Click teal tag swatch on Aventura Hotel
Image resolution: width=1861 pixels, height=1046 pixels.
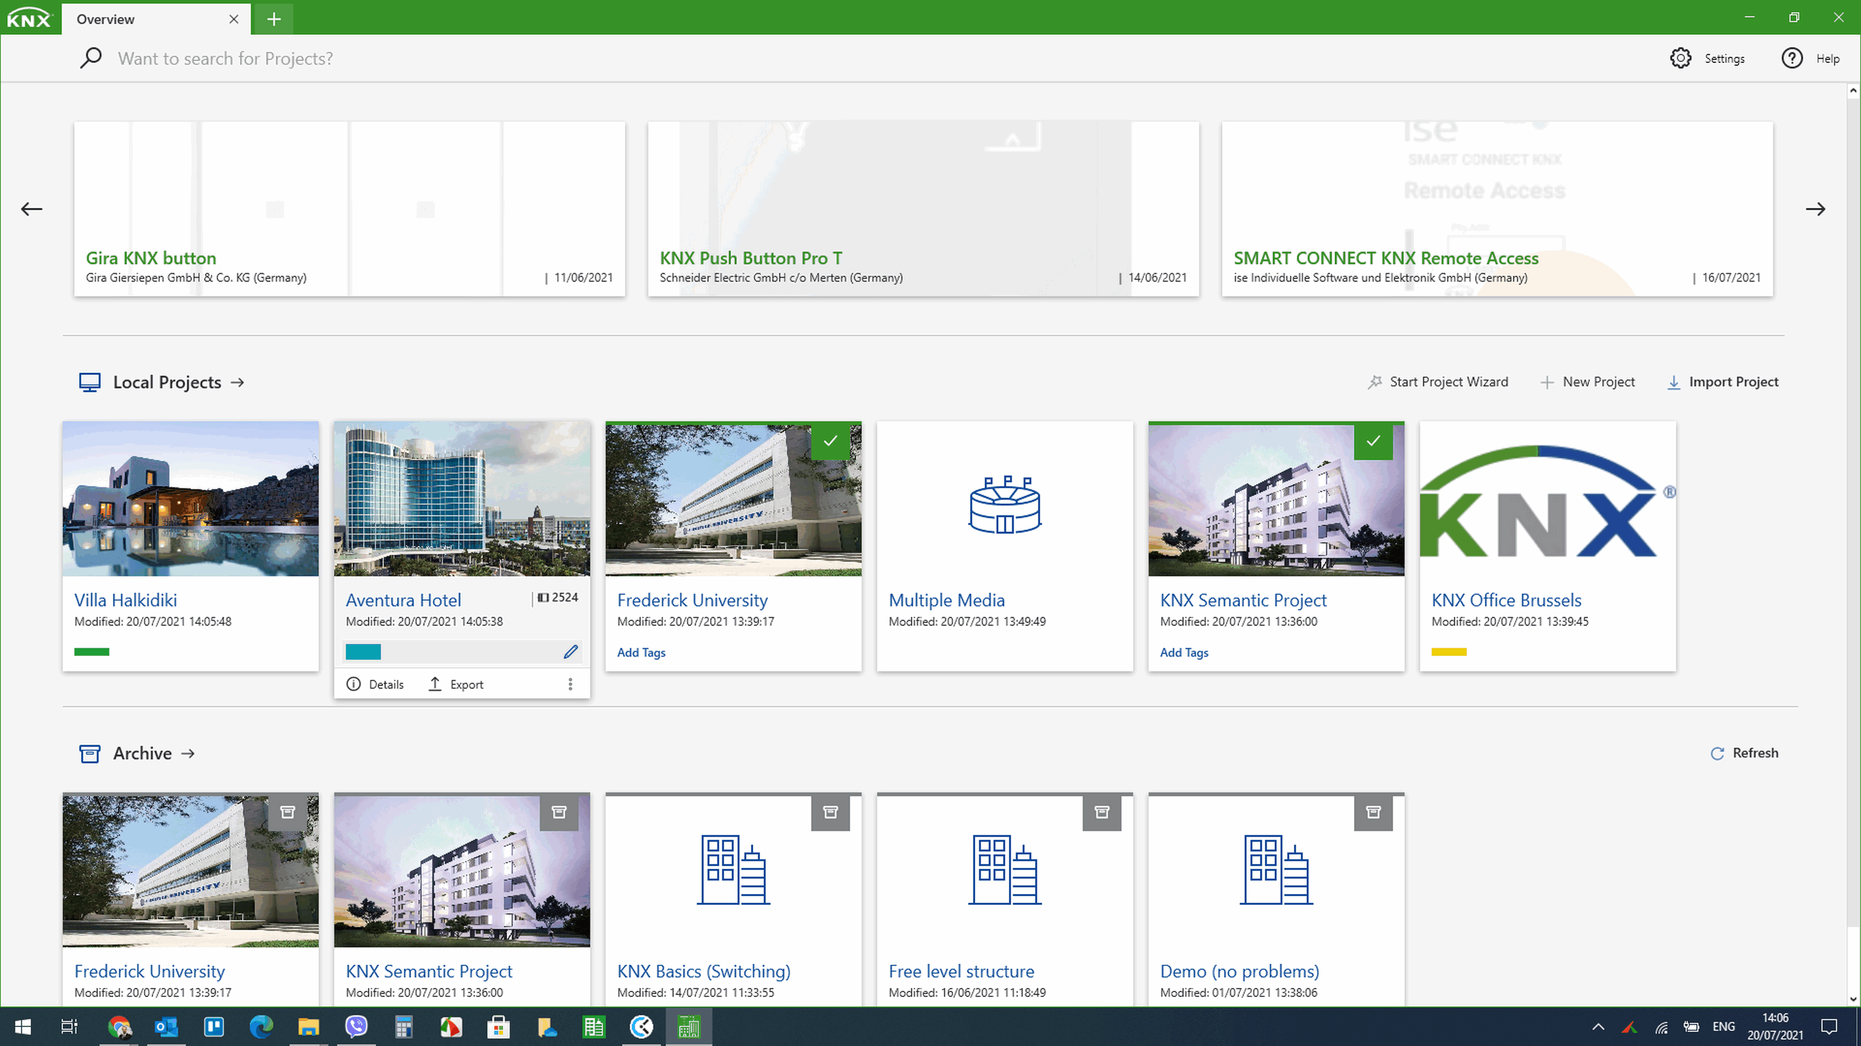click(363, 652)
